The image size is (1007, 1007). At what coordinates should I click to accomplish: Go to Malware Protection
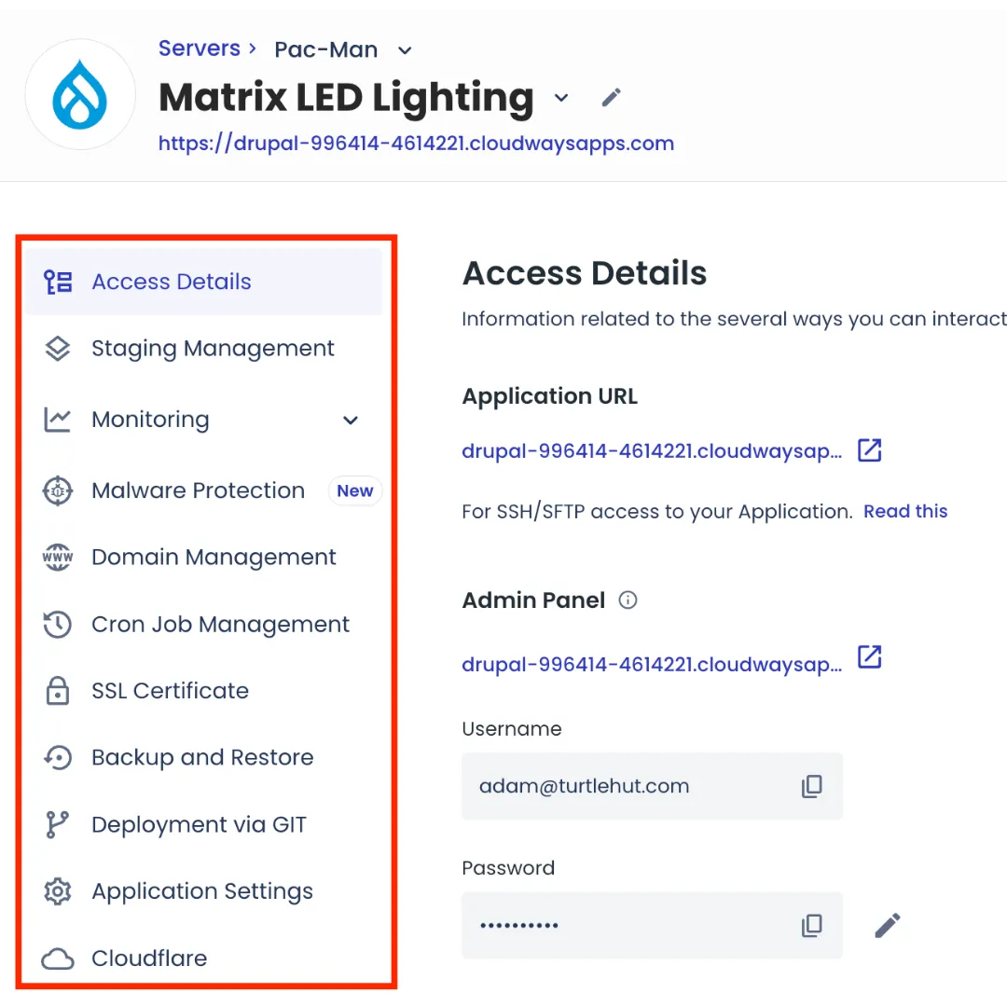click(198, 490)
